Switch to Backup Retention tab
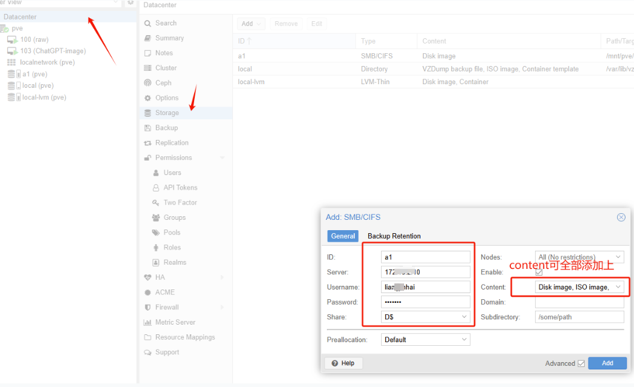Screen dimensions: 634x387 [x=394, y=236]
